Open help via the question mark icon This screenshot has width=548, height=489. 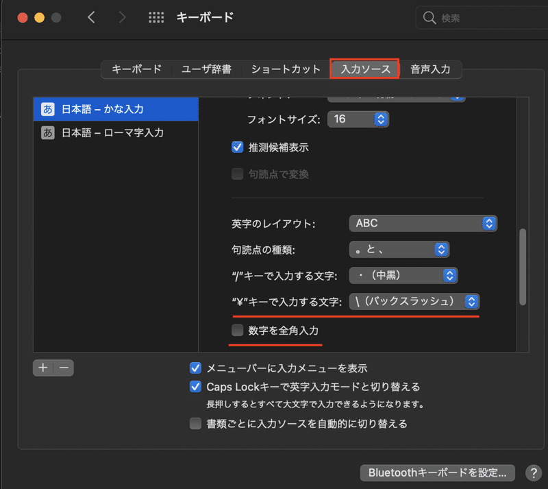(534, 473)
